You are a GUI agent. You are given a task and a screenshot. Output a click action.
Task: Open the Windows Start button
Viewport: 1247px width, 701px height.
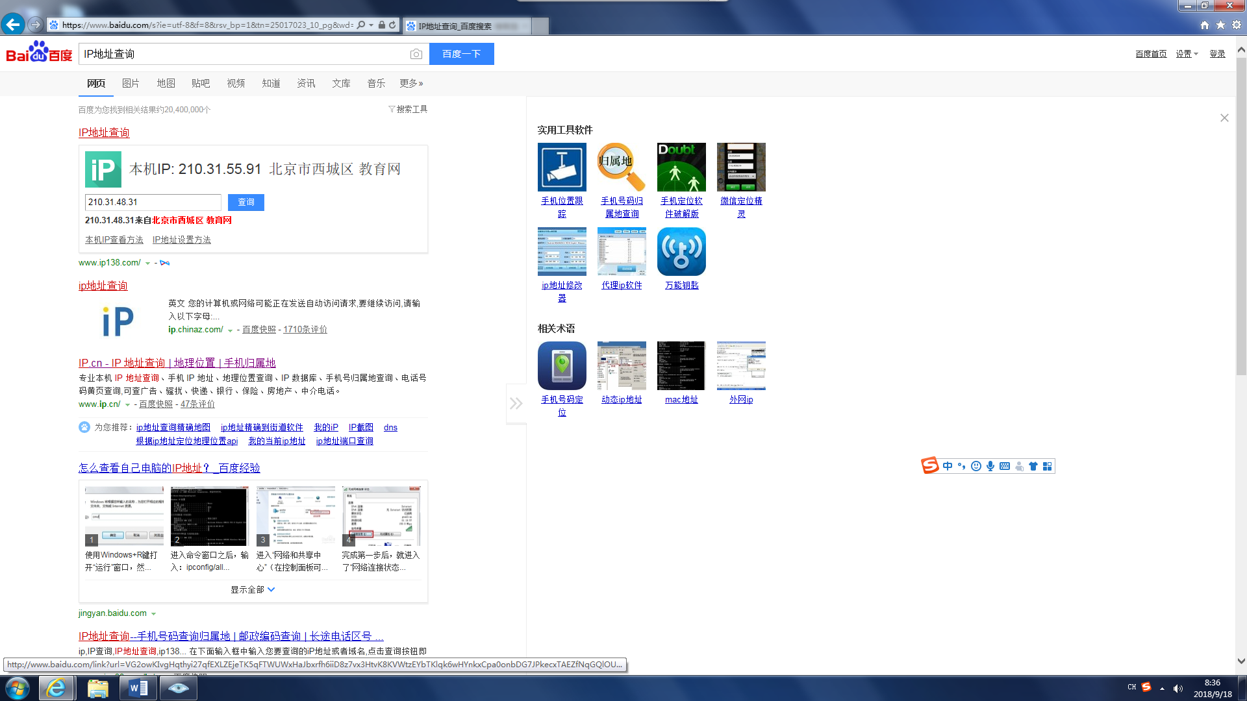18,688
